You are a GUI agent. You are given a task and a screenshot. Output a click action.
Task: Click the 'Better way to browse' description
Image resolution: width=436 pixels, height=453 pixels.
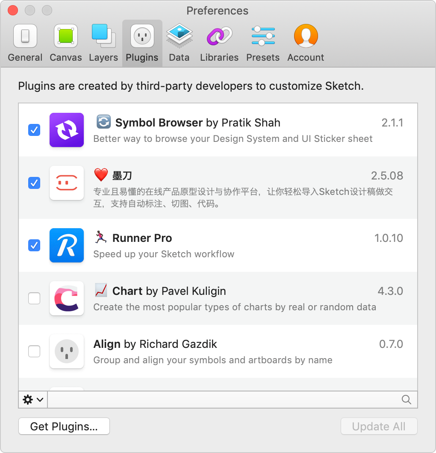coord(233,138)
